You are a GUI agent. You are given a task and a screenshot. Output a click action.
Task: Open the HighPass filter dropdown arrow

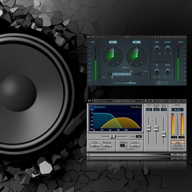[x=126, y=146]
